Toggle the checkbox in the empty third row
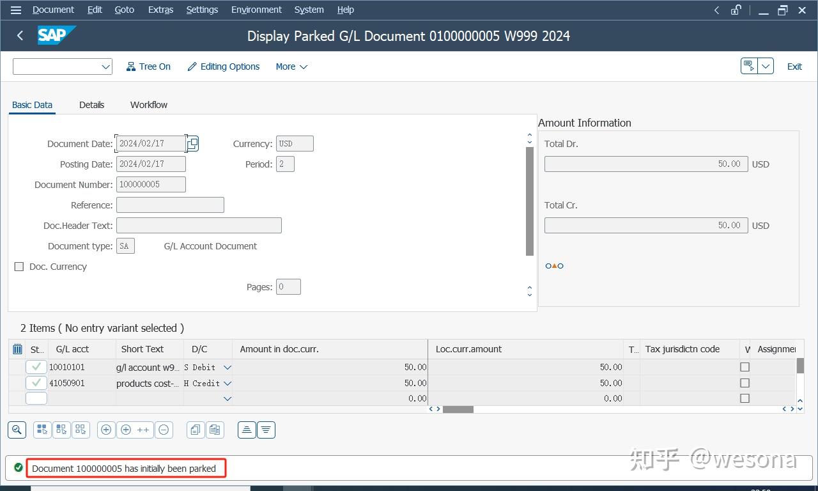The image size is (818, 491). click(745, 398)
